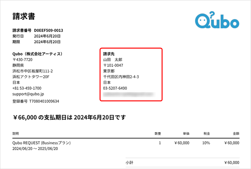Click the company name Qubo（株式会社アーティス）
The width and height of the screenshot is (251, 169).
(x=37, y=54)
